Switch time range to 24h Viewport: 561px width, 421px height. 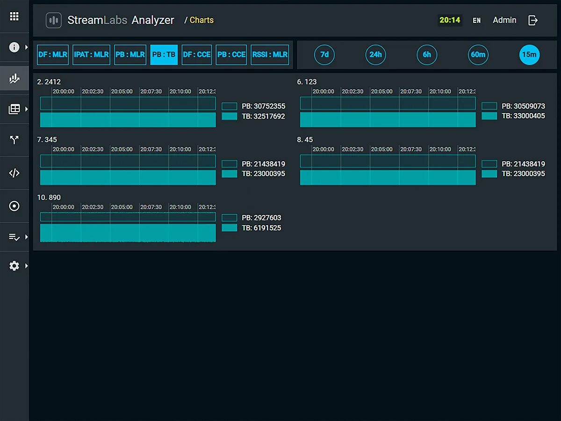375,55
